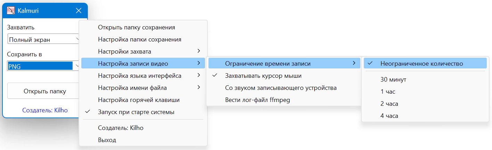492x150 pixels.
Task: Choose "Настройка папки сохранения" from menu
Action: [x=139, y=39]
